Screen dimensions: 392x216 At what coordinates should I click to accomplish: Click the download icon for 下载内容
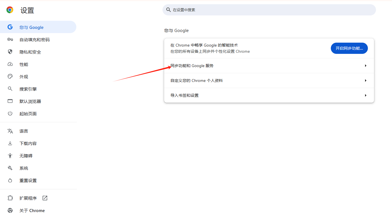(10, 143)
